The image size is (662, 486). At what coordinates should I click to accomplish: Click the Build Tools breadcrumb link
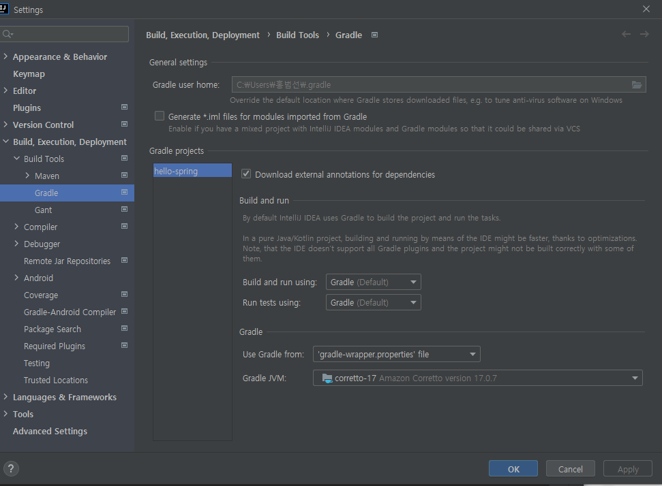tap(298, 35)
